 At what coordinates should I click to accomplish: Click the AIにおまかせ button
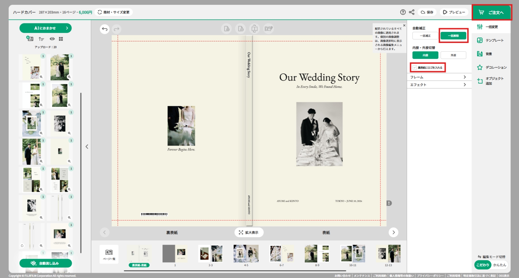click(46, 28)
